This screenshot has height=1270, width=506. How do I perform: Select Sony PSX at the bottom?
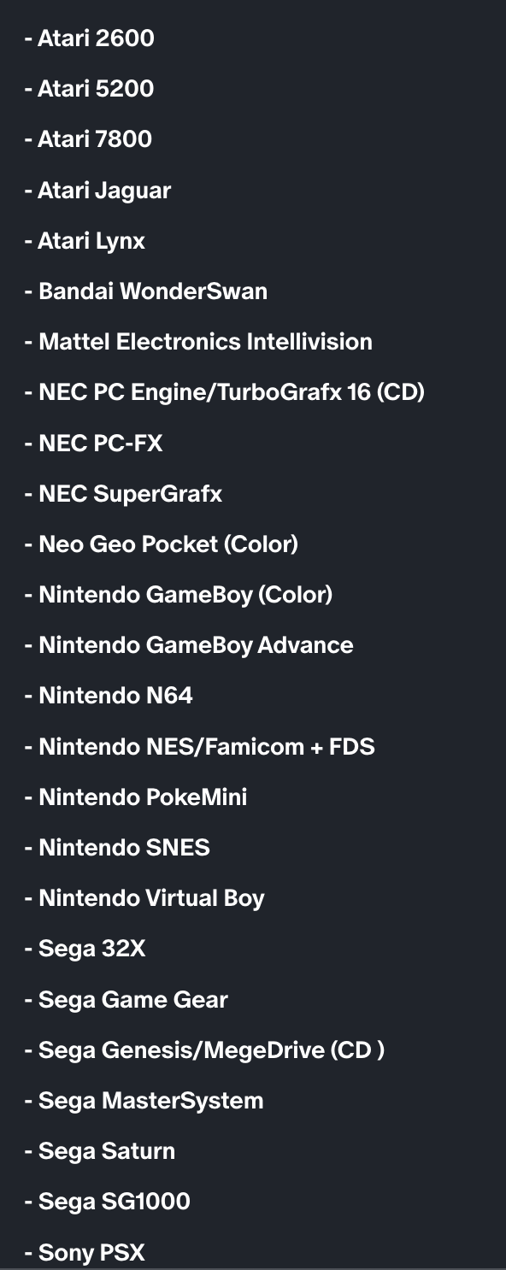85,1253
